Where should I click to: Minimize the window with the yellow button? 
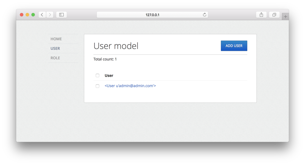[x=27, y=15]
